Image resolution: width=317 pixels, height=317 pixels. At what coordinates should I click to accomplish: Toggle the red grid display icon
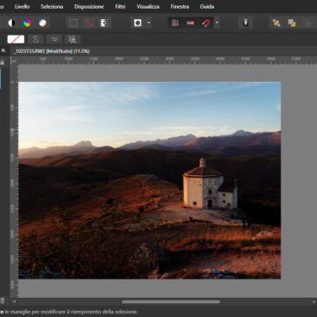click(175, 23)
